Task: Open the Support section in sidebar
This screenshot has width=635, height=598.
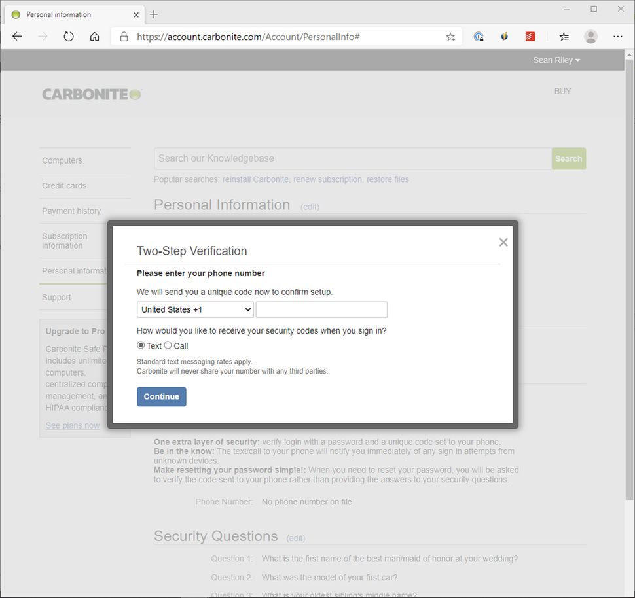Action: 56,297
